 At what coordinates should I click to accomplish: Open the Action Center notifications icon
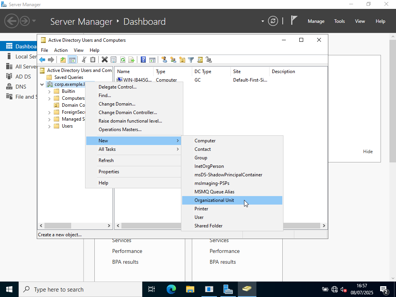(384, 289)
